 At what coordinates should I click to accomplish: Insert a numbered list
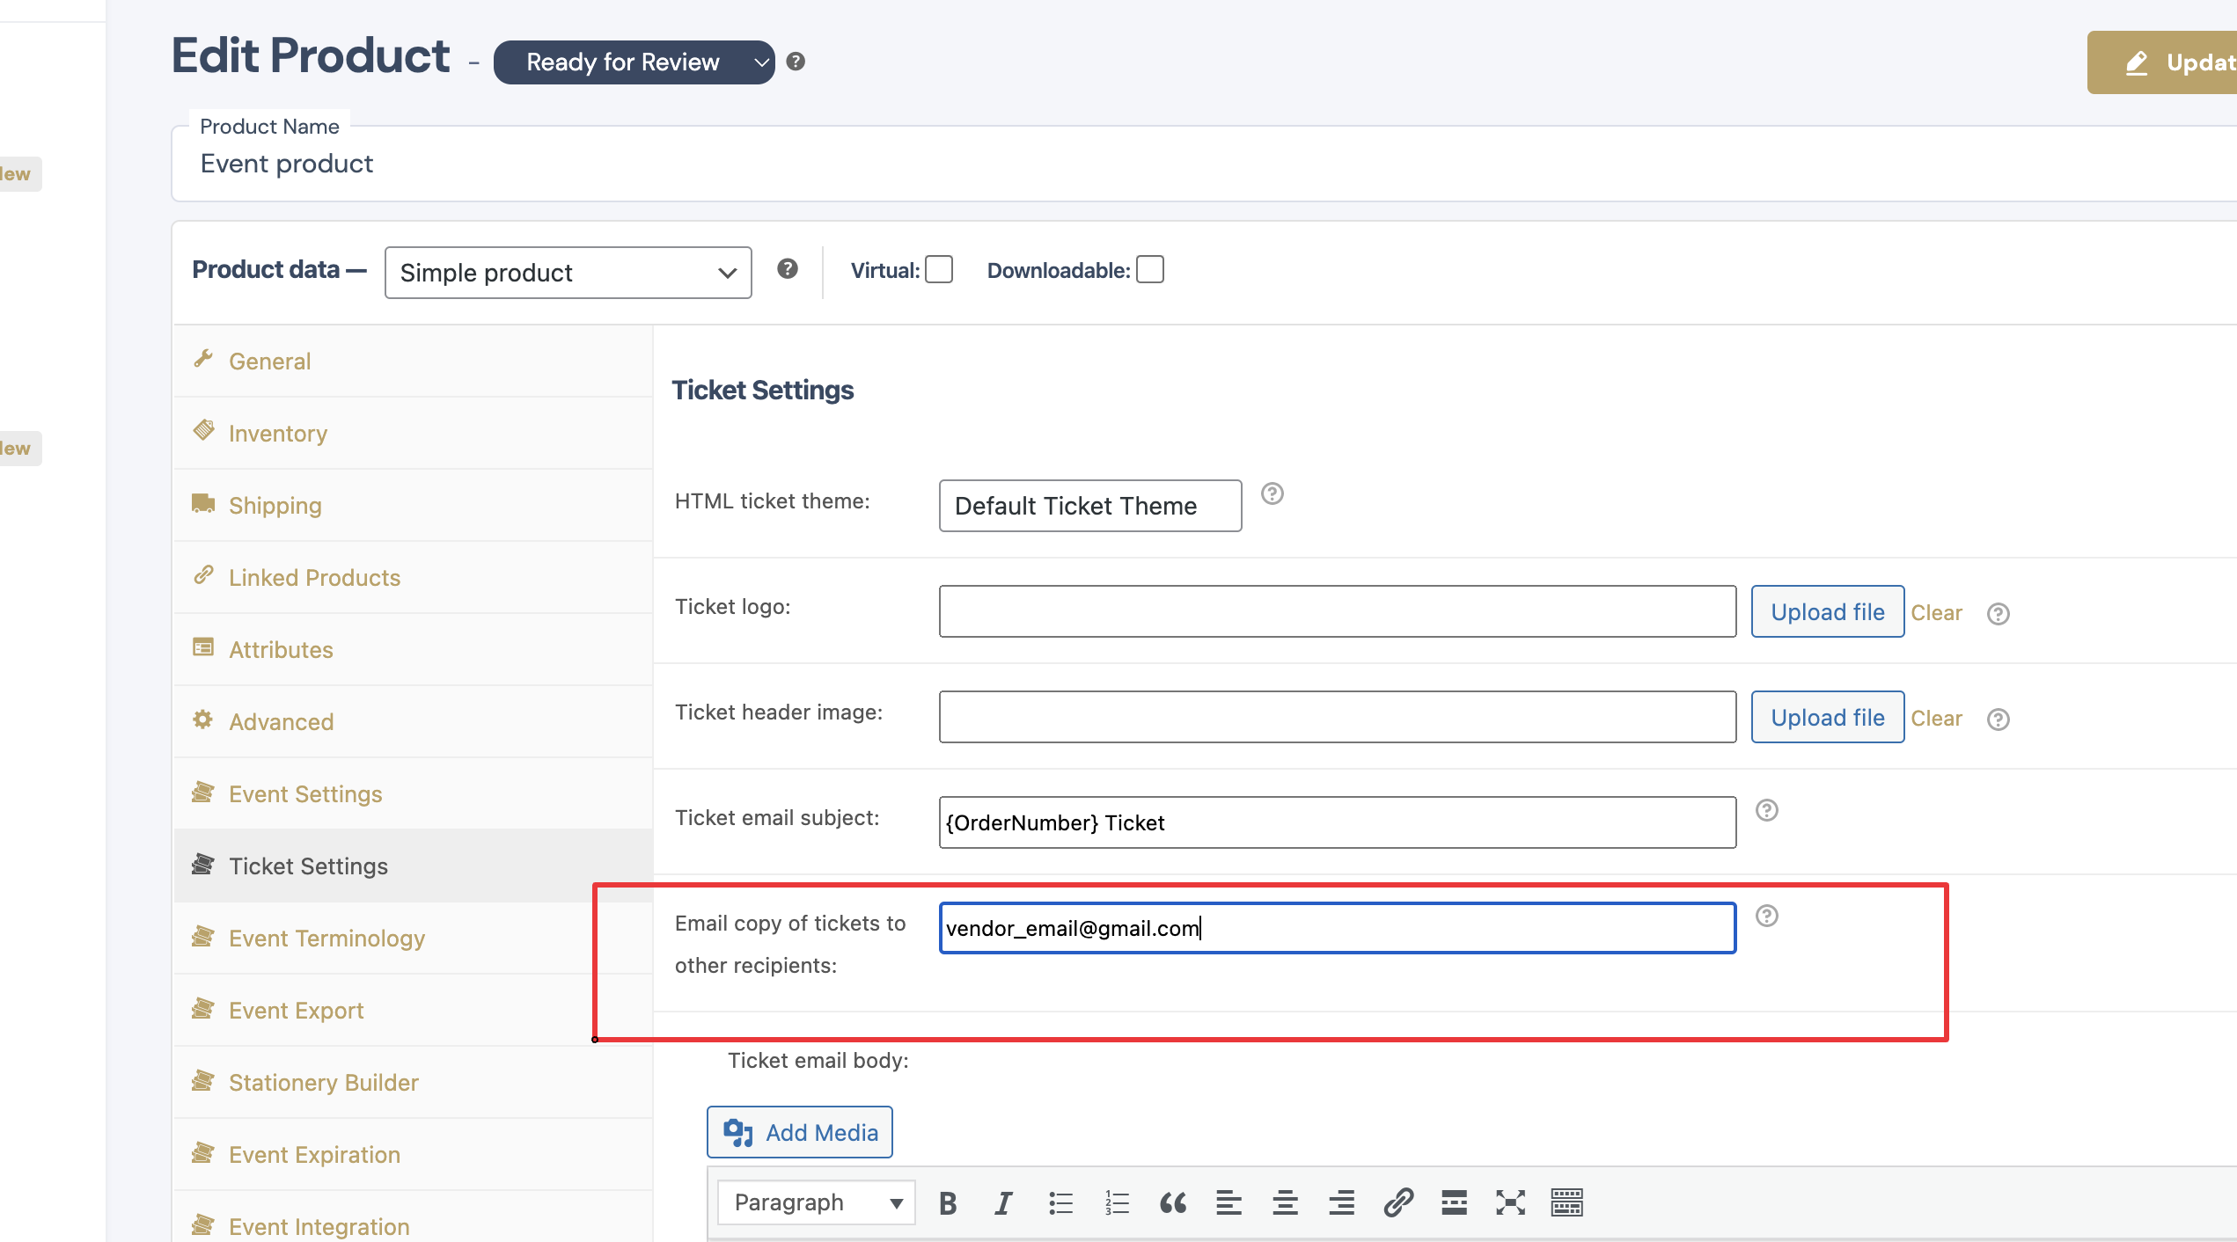[1117, 1202]
